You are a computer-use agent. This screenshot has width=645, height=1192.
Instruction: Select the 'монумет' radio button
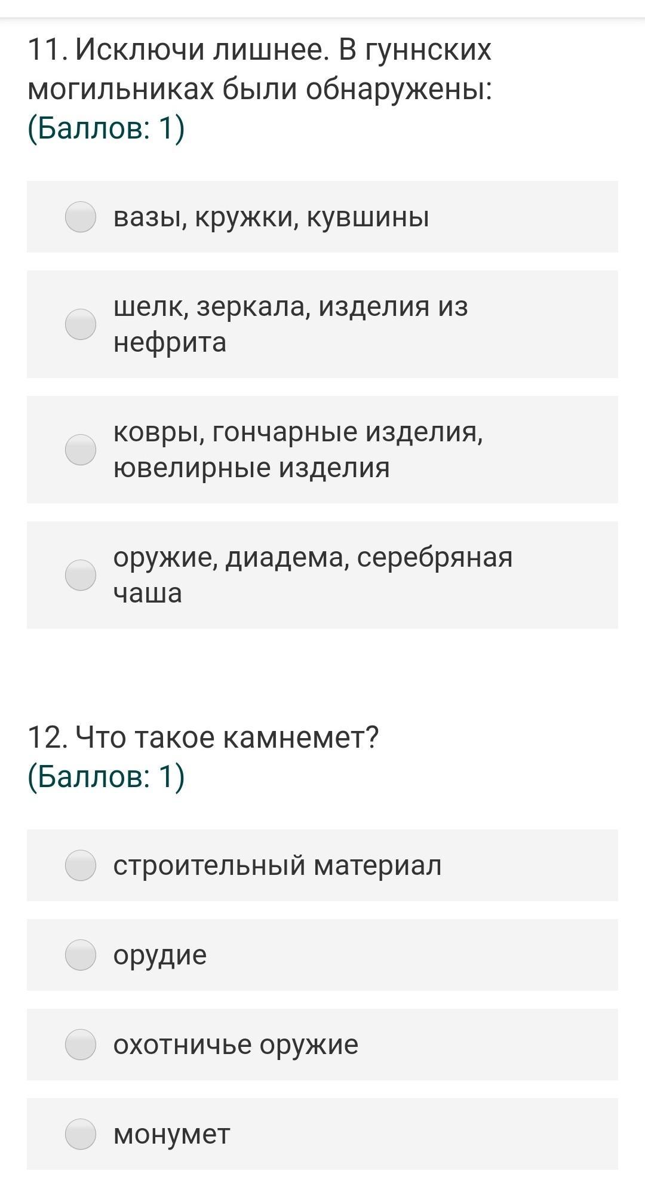coord(81,1134)
